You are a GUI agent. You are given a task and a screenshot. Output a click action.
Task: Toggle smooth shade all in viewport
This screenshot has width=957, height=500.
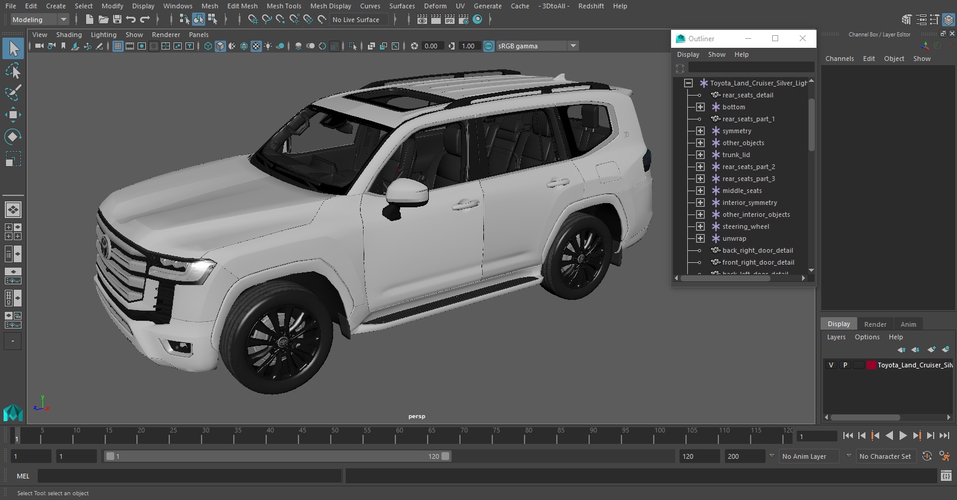coord(220,46)
